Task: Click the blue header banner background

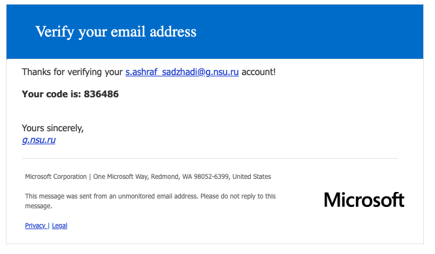Action: coord(305,31)
